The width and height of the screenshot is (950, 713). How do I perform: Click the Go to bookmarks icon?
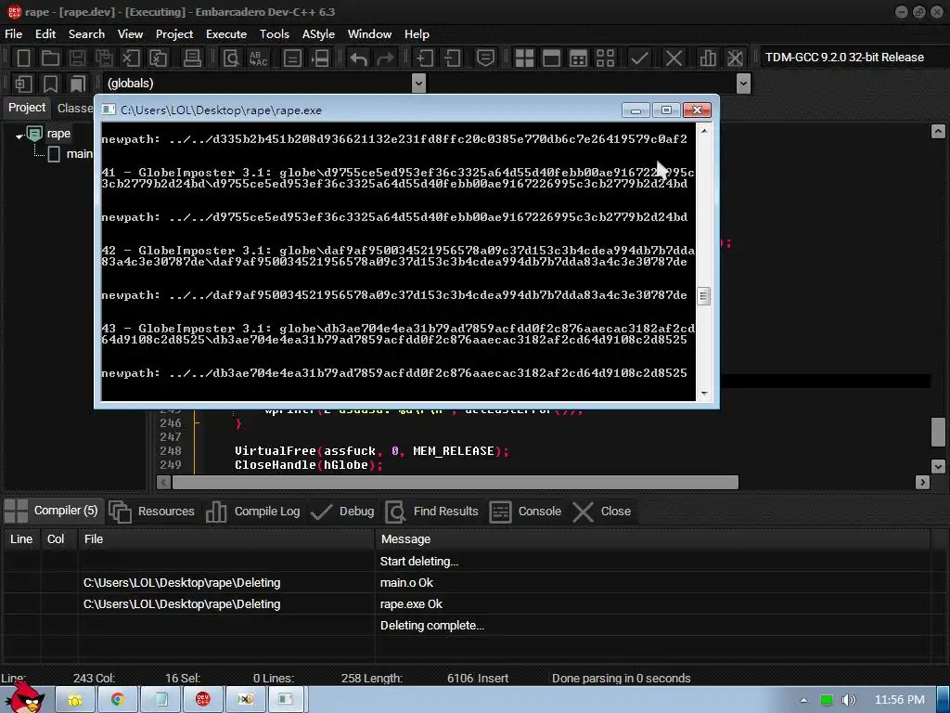(x=78, y=84)
